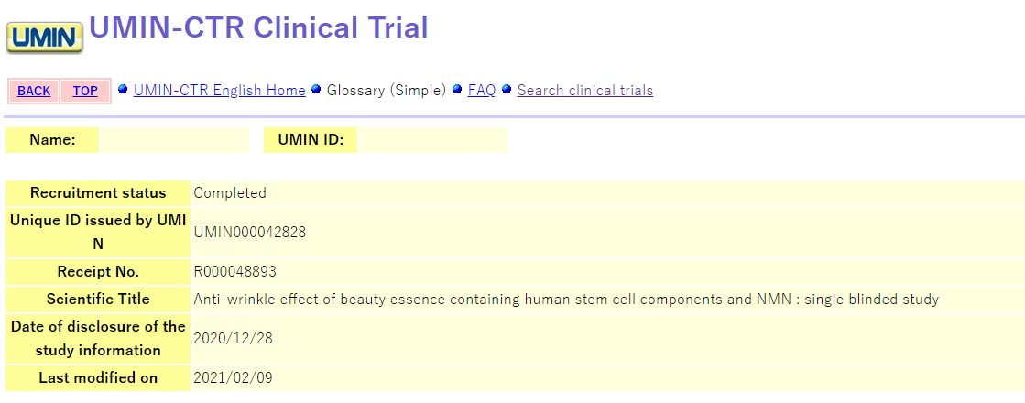Click the blue bullet before FAQ
Viewport: 1025px width, 403px height.
pos(457,89)
